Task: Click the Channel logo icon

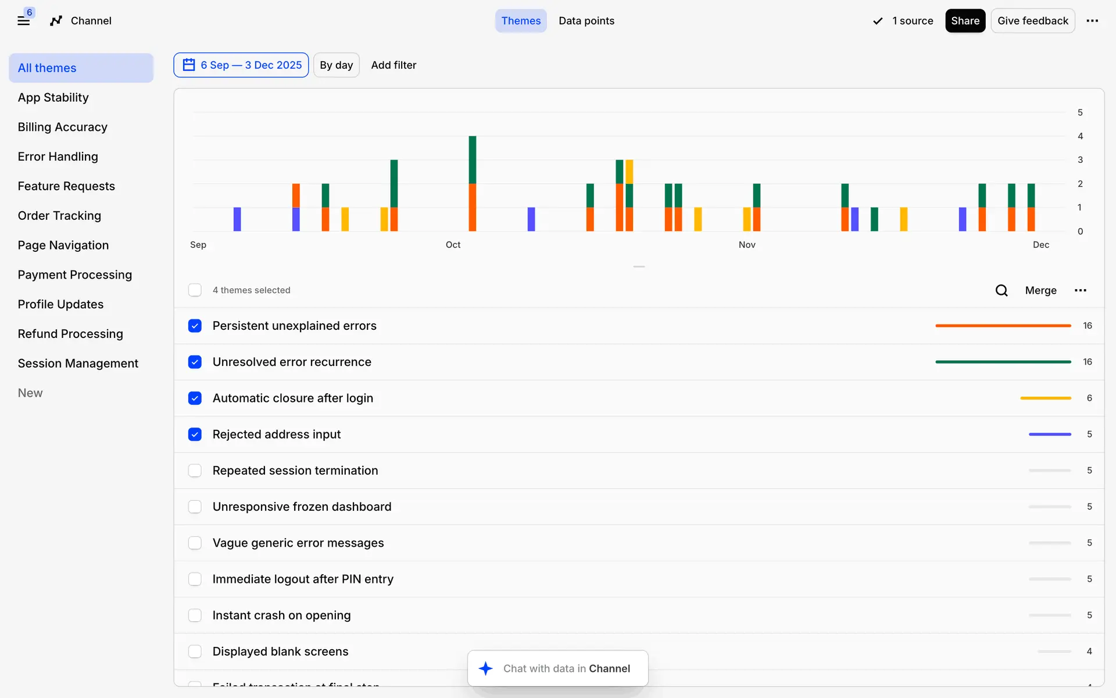Action: point(56,21)
